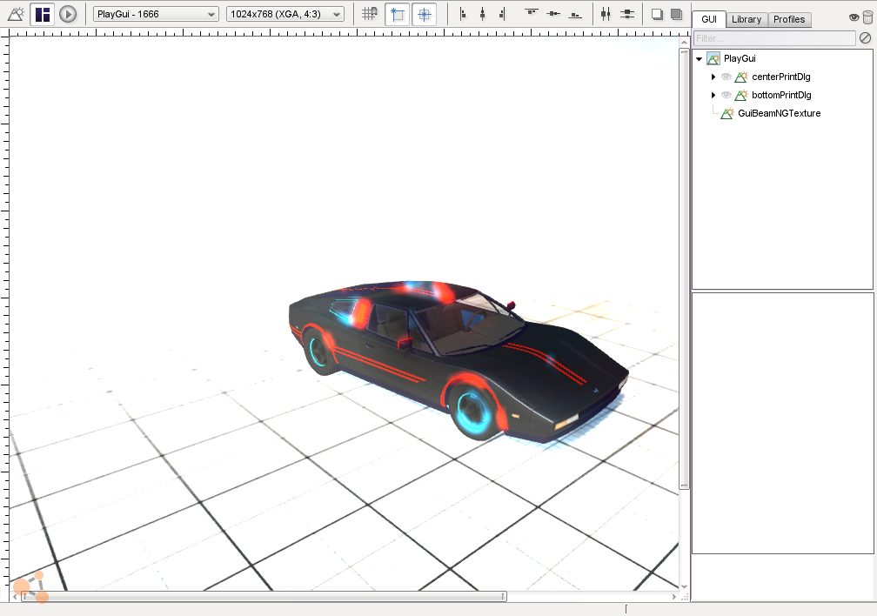Image resolution: width=877 pixels, height=616 pixels.
Task: Select centerPrintDlg in the tree
Action: tap(780, 77)
